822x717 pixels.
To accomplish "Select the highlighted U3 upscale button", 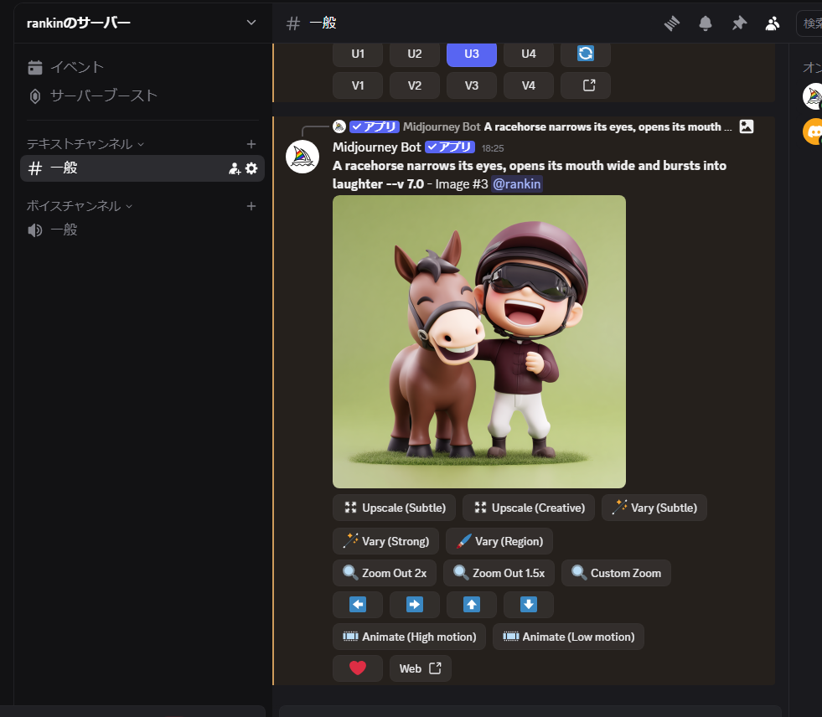I will 471,54.
